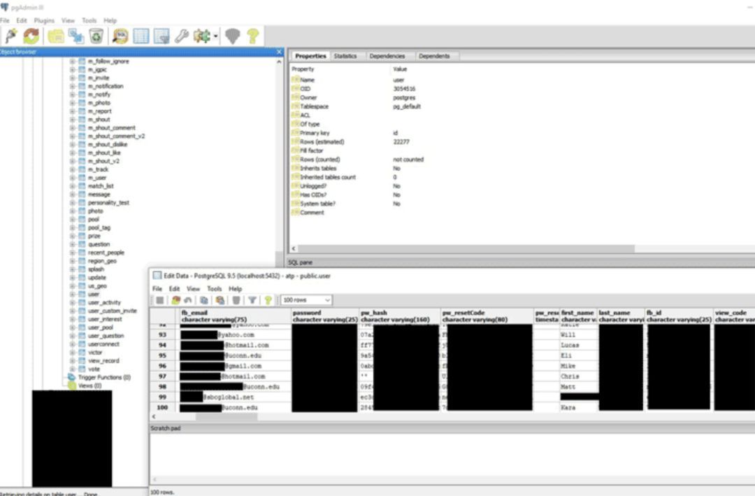Select the view_record table in tree
This screenshot has height=496, width=755.
tap(103, 360)
